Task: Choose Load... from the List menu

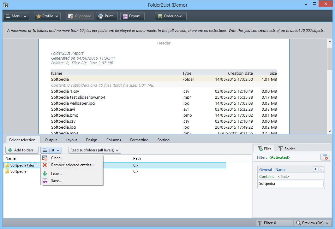Action: pyautogui.click(x=72, y=174)
